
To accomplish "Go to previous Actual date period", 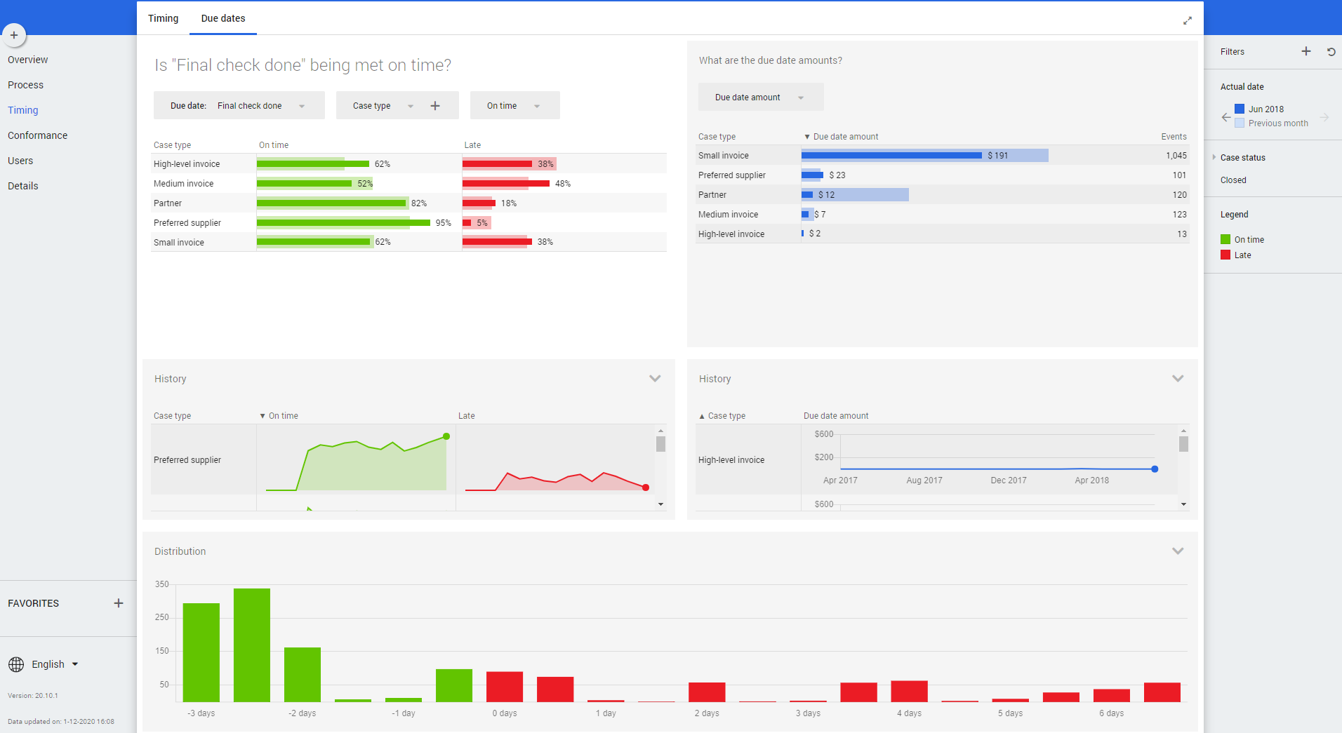I will point(1225,117).
